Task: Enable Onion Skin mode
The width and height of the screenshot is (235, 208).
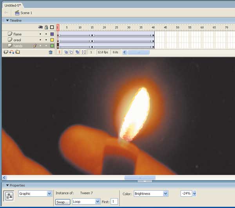Action: coord(66,52)
